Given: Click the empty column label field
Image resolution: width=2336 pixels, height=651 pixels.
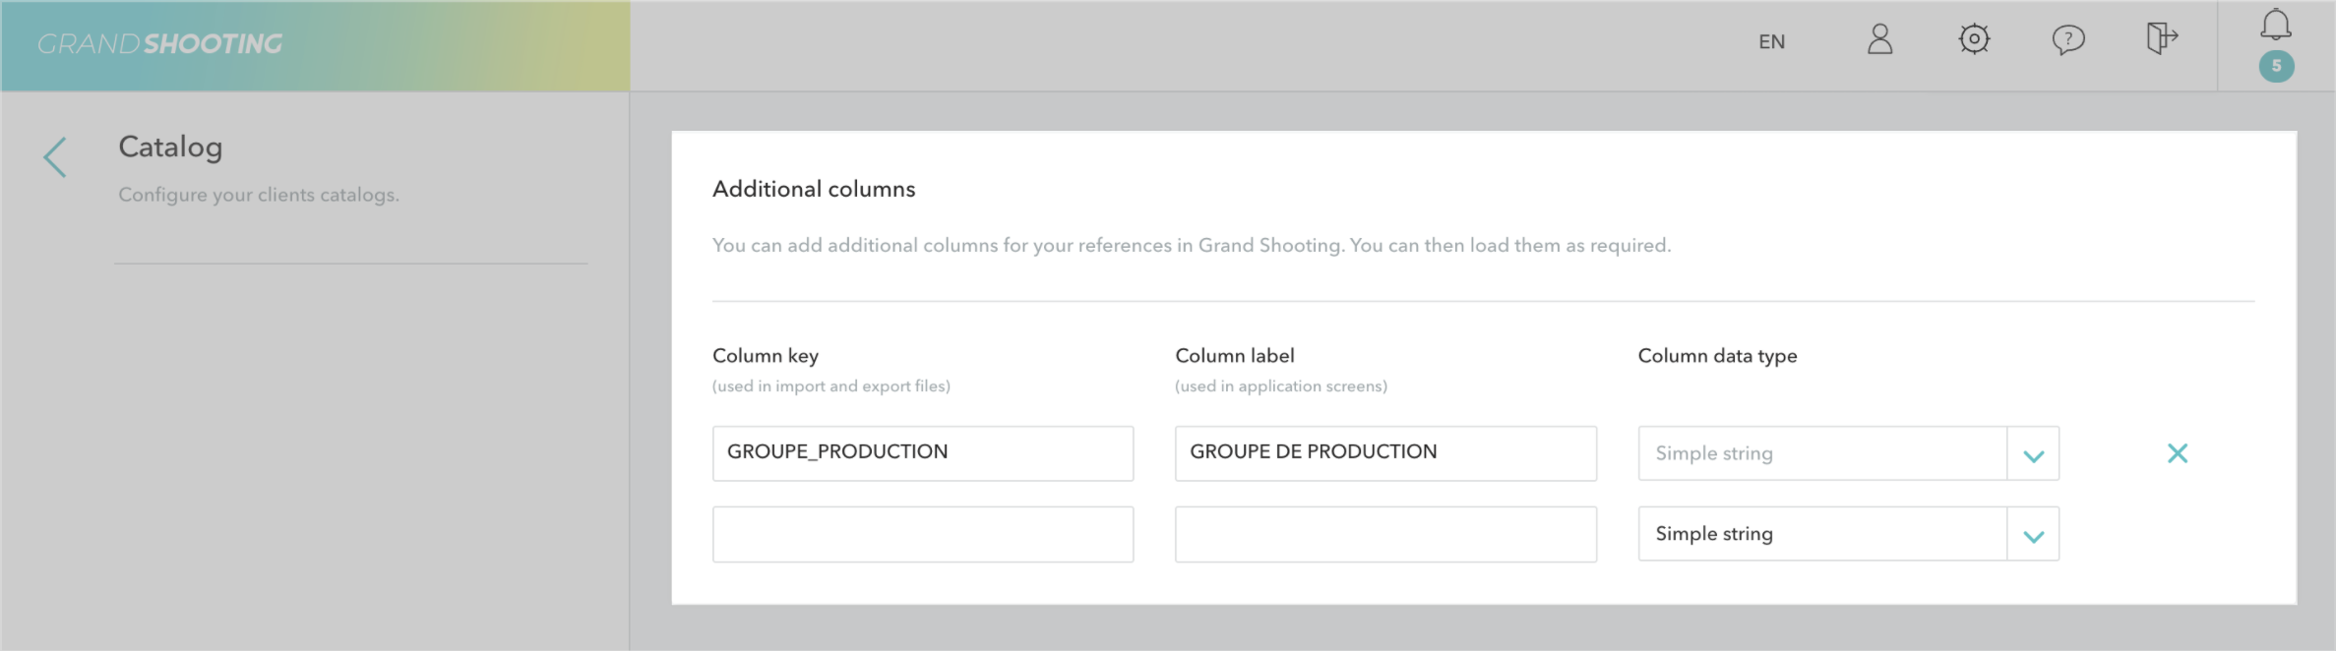Looking at the screenshot, I should click(1384, 534).
